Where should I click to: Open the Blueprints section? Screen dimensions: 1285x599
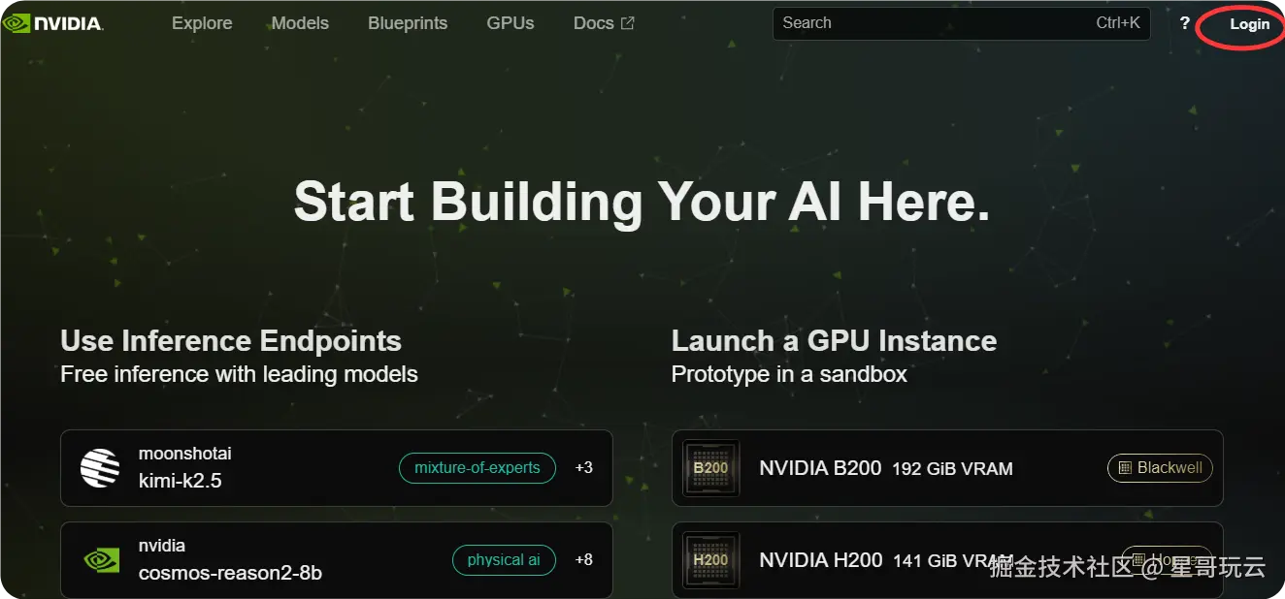408,23
